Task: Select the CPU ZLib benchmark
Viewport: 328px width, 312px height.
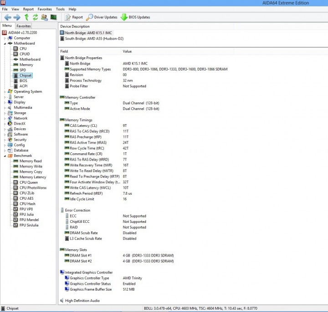Action: (24, 193)
